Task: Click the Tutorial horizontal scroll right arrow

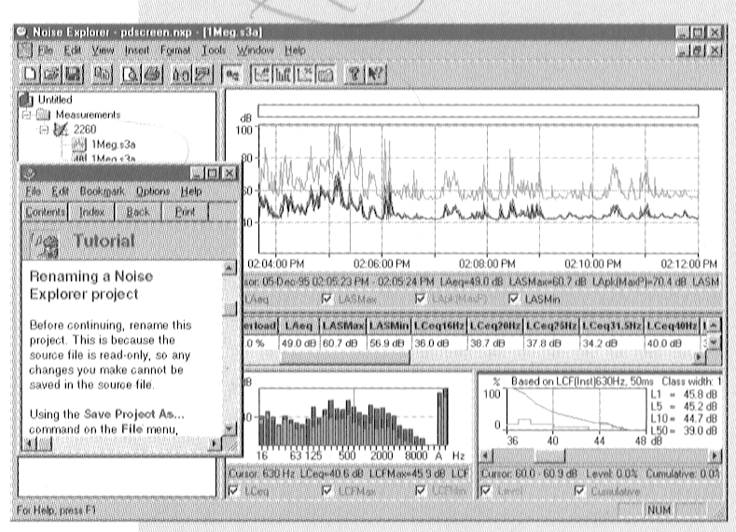Action: (215, 443)
